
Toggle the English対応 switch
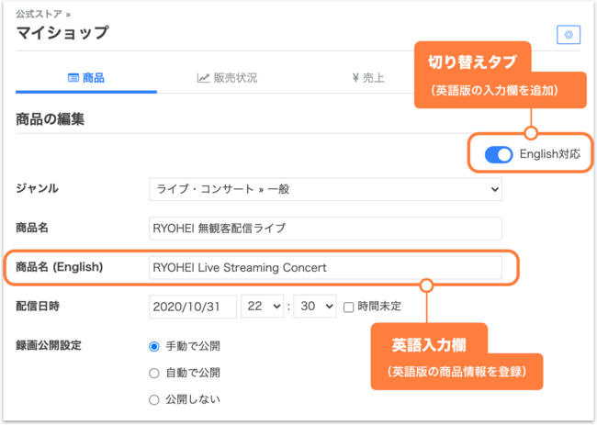(x=499, y=155)
